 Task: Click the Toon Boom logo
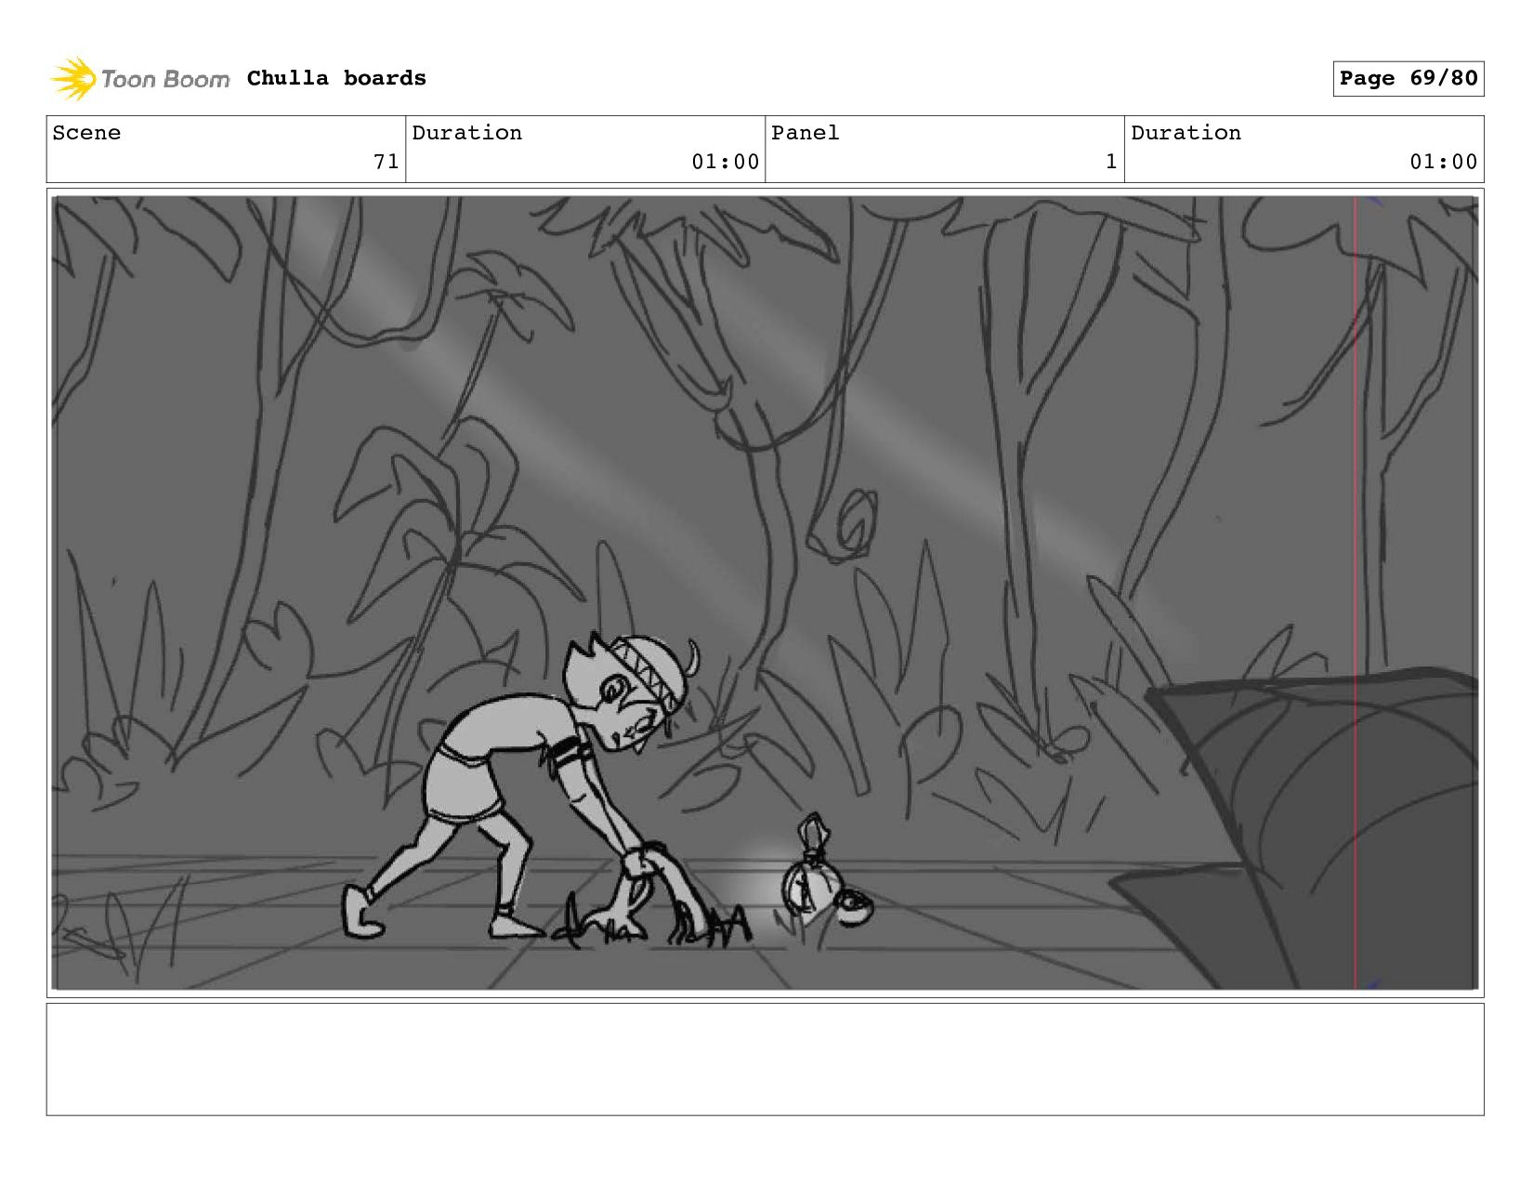139,79
